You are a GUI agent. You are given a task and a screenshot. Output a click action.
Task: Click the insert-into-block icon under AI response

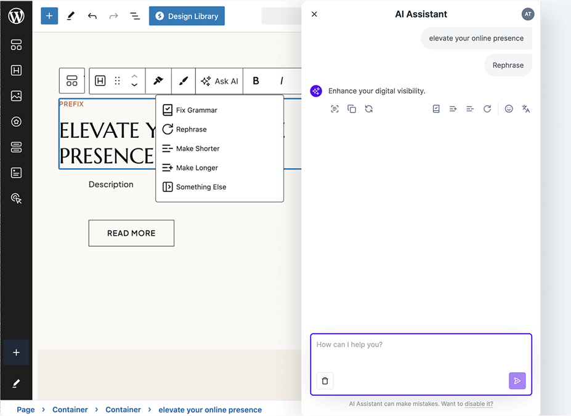334,109
